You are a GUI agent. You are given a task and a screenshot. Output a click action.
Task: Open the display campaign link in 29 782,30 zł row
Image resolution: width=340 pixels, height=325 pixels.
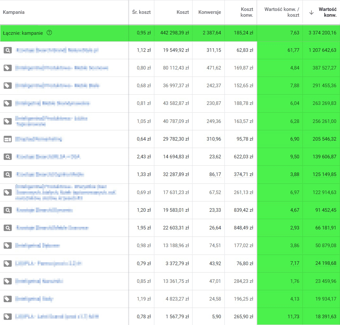pyautogui.click(x=38, y=139)
